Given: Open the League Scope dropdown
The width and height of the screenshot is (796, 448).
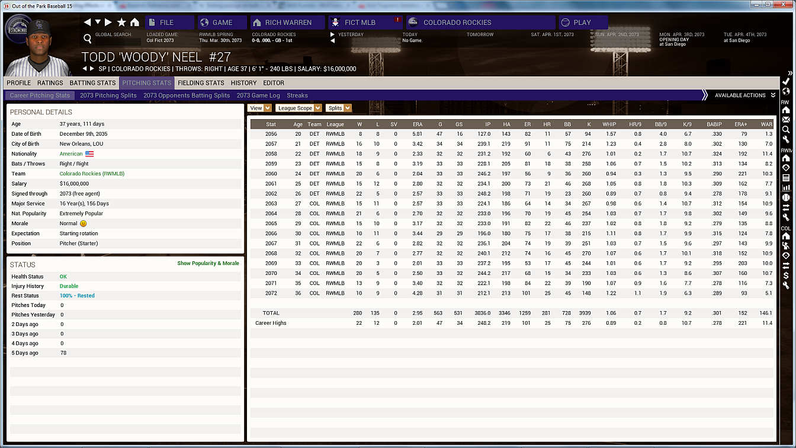Looking at the screenshot, I should [298, 108].
